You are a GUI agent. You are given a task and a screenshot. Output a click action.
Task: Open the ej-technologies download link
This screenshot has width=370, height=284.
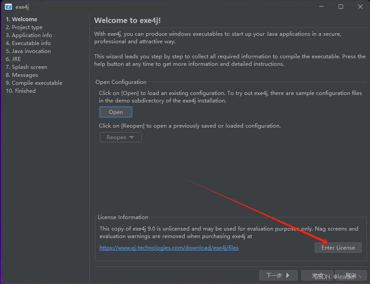[x=169, y=248]
